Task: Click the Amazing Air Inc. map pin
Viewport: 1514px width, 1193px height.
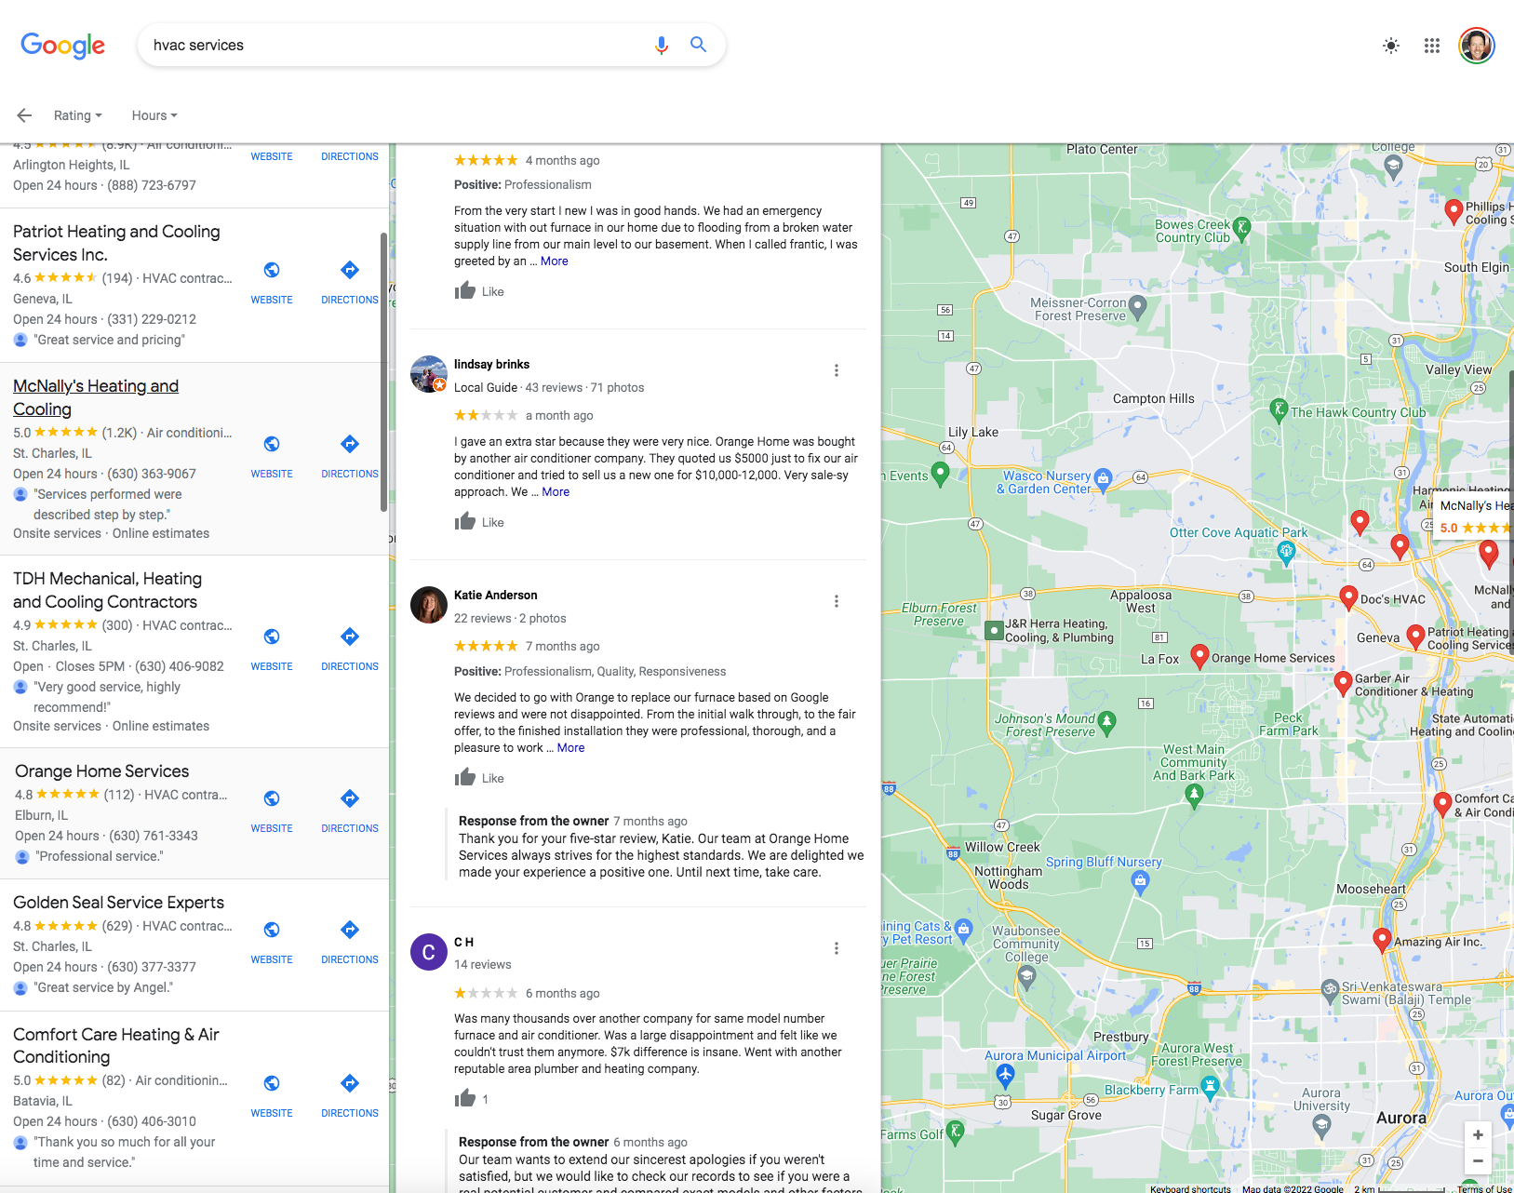Action: point(1382,940)
